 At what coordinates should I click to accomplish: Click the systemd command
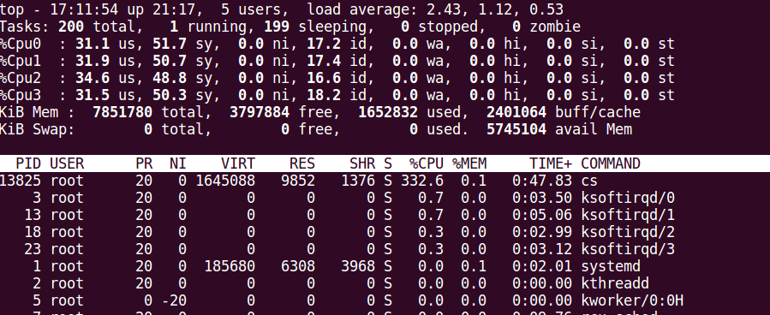tap(611, 266)
